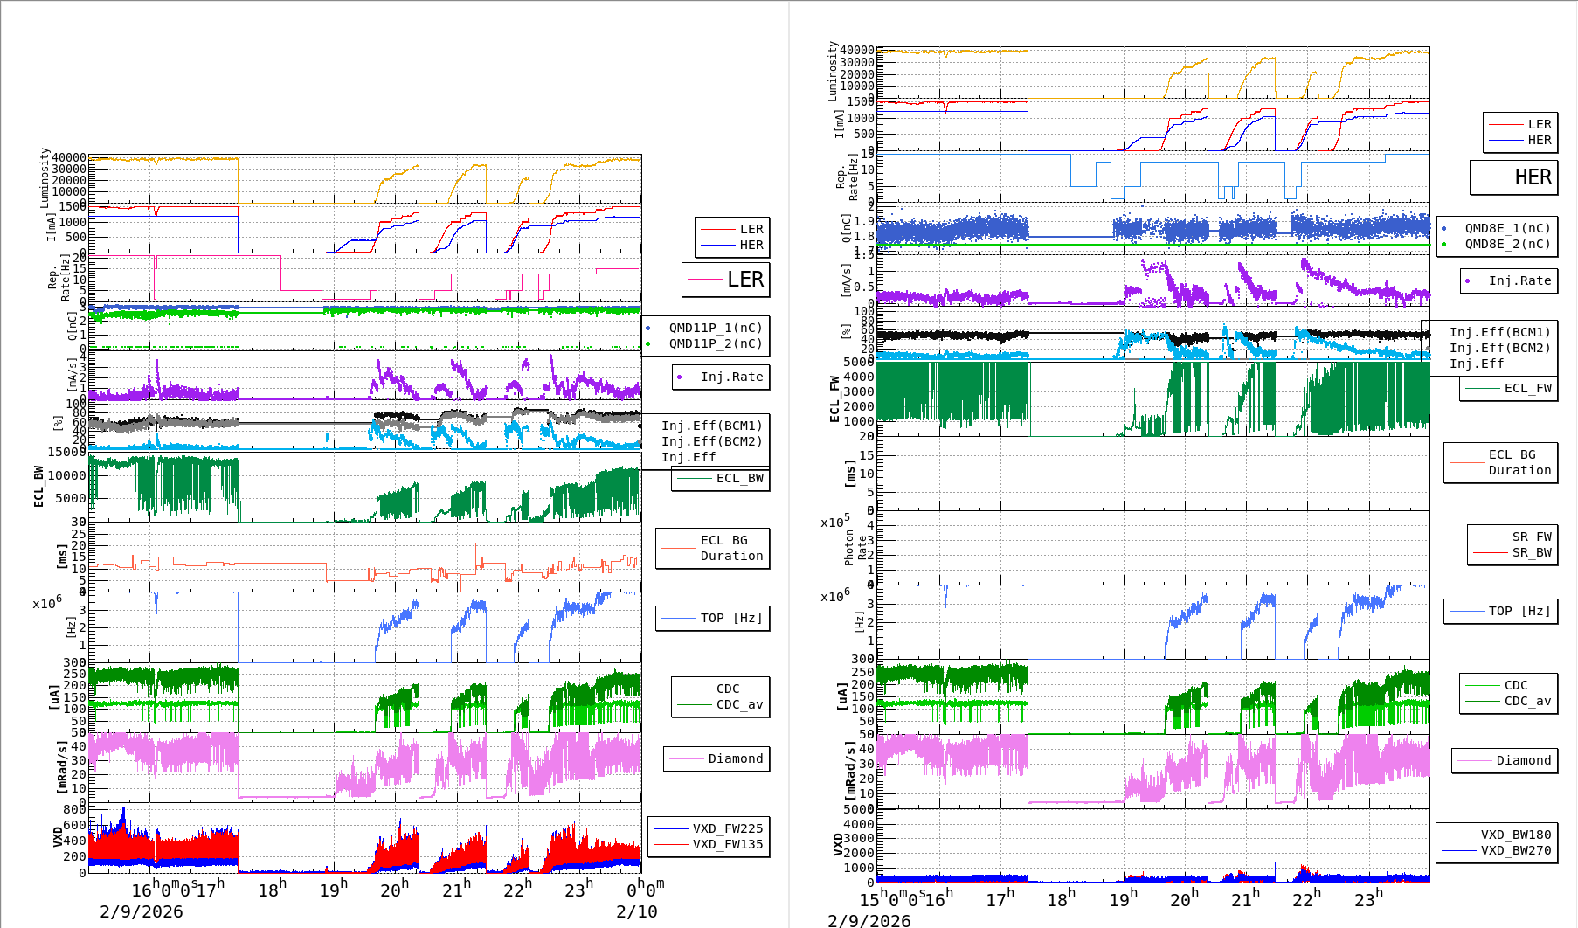Click the blue QMD8E_1(nC) legend dot

click(1443, 229)
